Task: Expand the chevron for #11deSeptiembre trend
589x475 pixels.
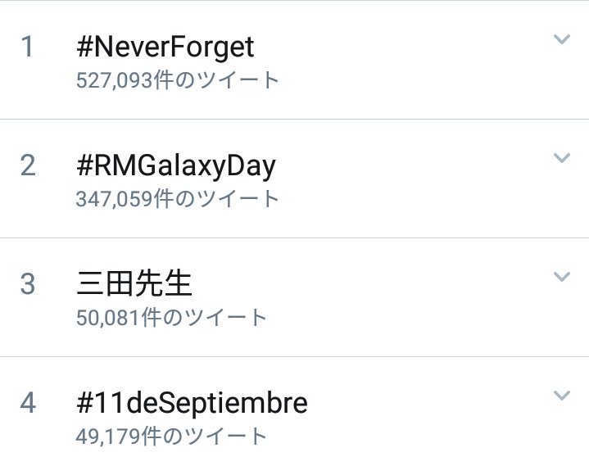Action: (561, 396)
